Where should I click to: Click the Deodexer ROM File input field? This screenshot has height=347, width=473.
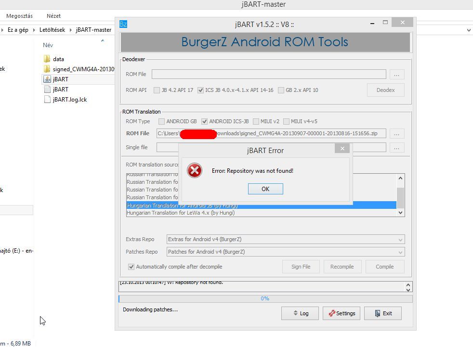(269, 74)
